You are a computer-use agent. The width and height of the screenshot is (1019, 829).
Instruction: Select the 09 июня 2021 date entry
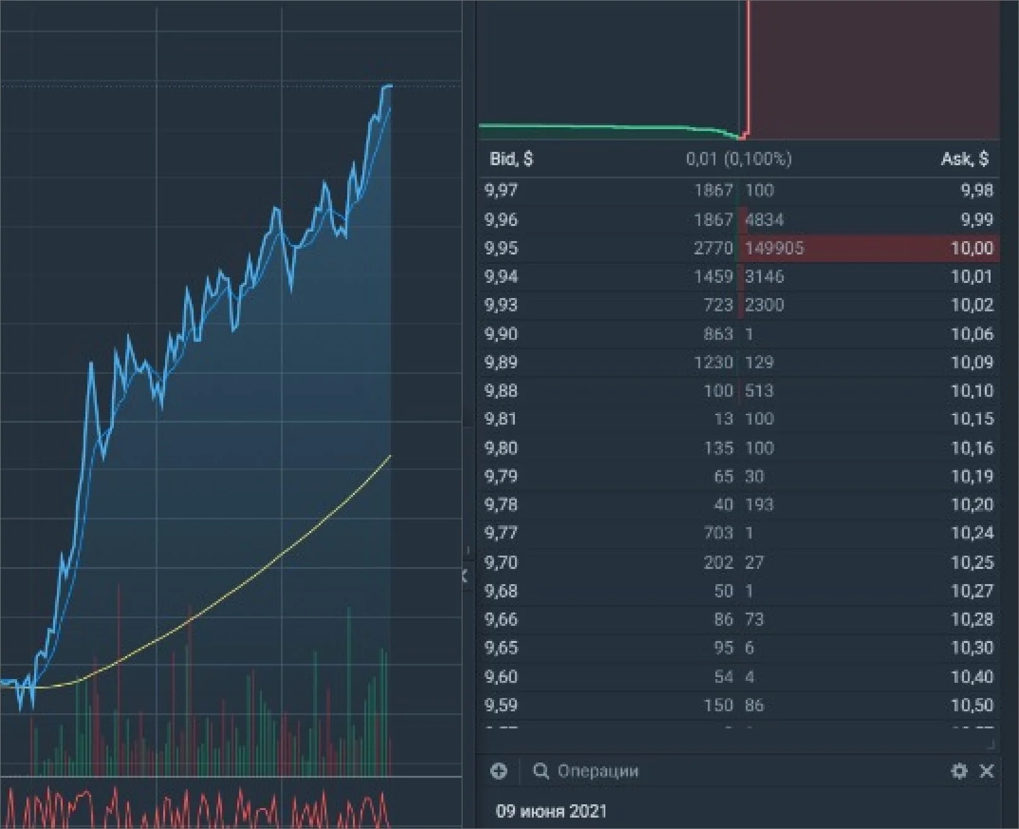tap(551, 811)
